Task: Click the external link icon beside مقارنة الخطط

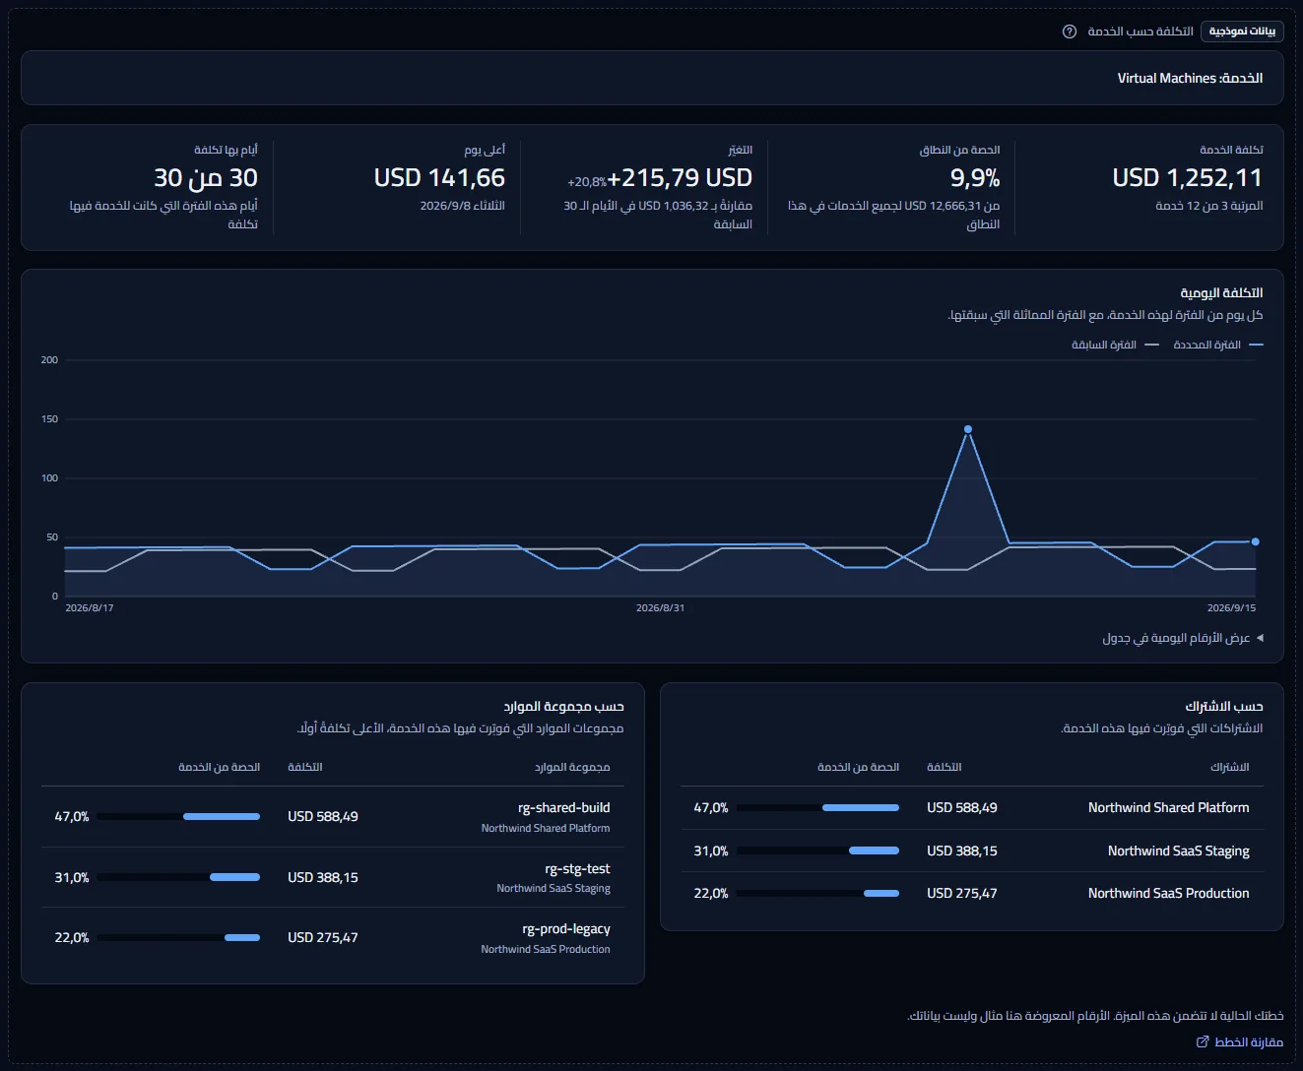Action: pos(1203,1041)
